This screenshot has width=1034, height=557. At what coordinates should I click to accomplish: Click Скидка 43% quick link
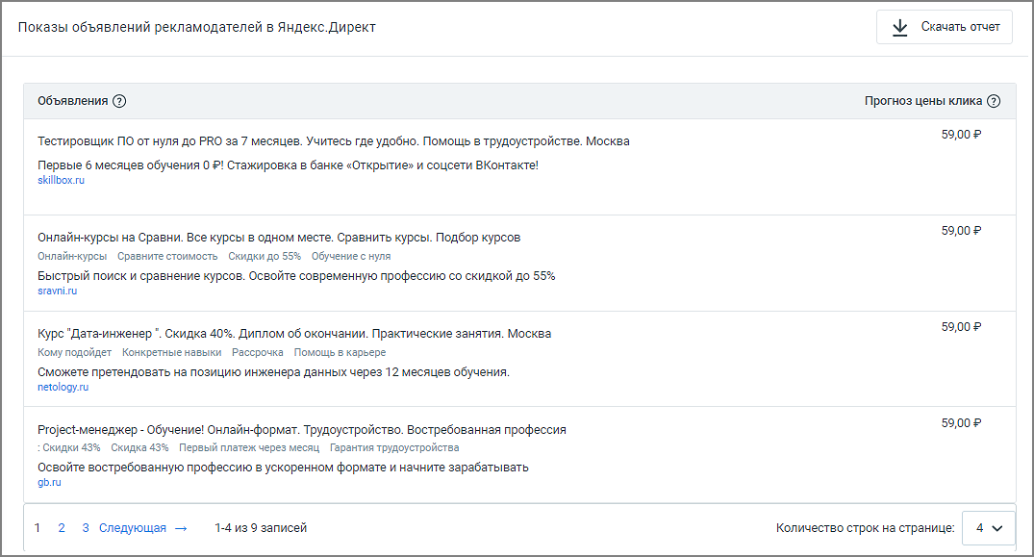click(x=139, y=447)
